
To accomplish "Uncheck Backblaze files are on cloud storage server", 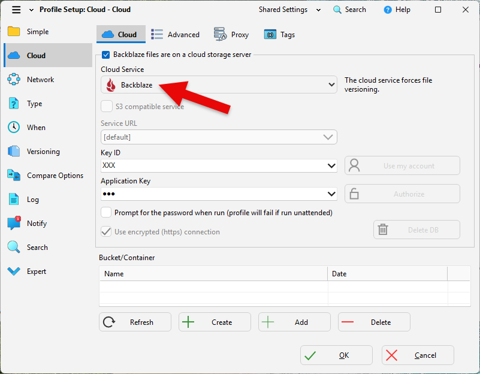I will click(x=106, y=55).
